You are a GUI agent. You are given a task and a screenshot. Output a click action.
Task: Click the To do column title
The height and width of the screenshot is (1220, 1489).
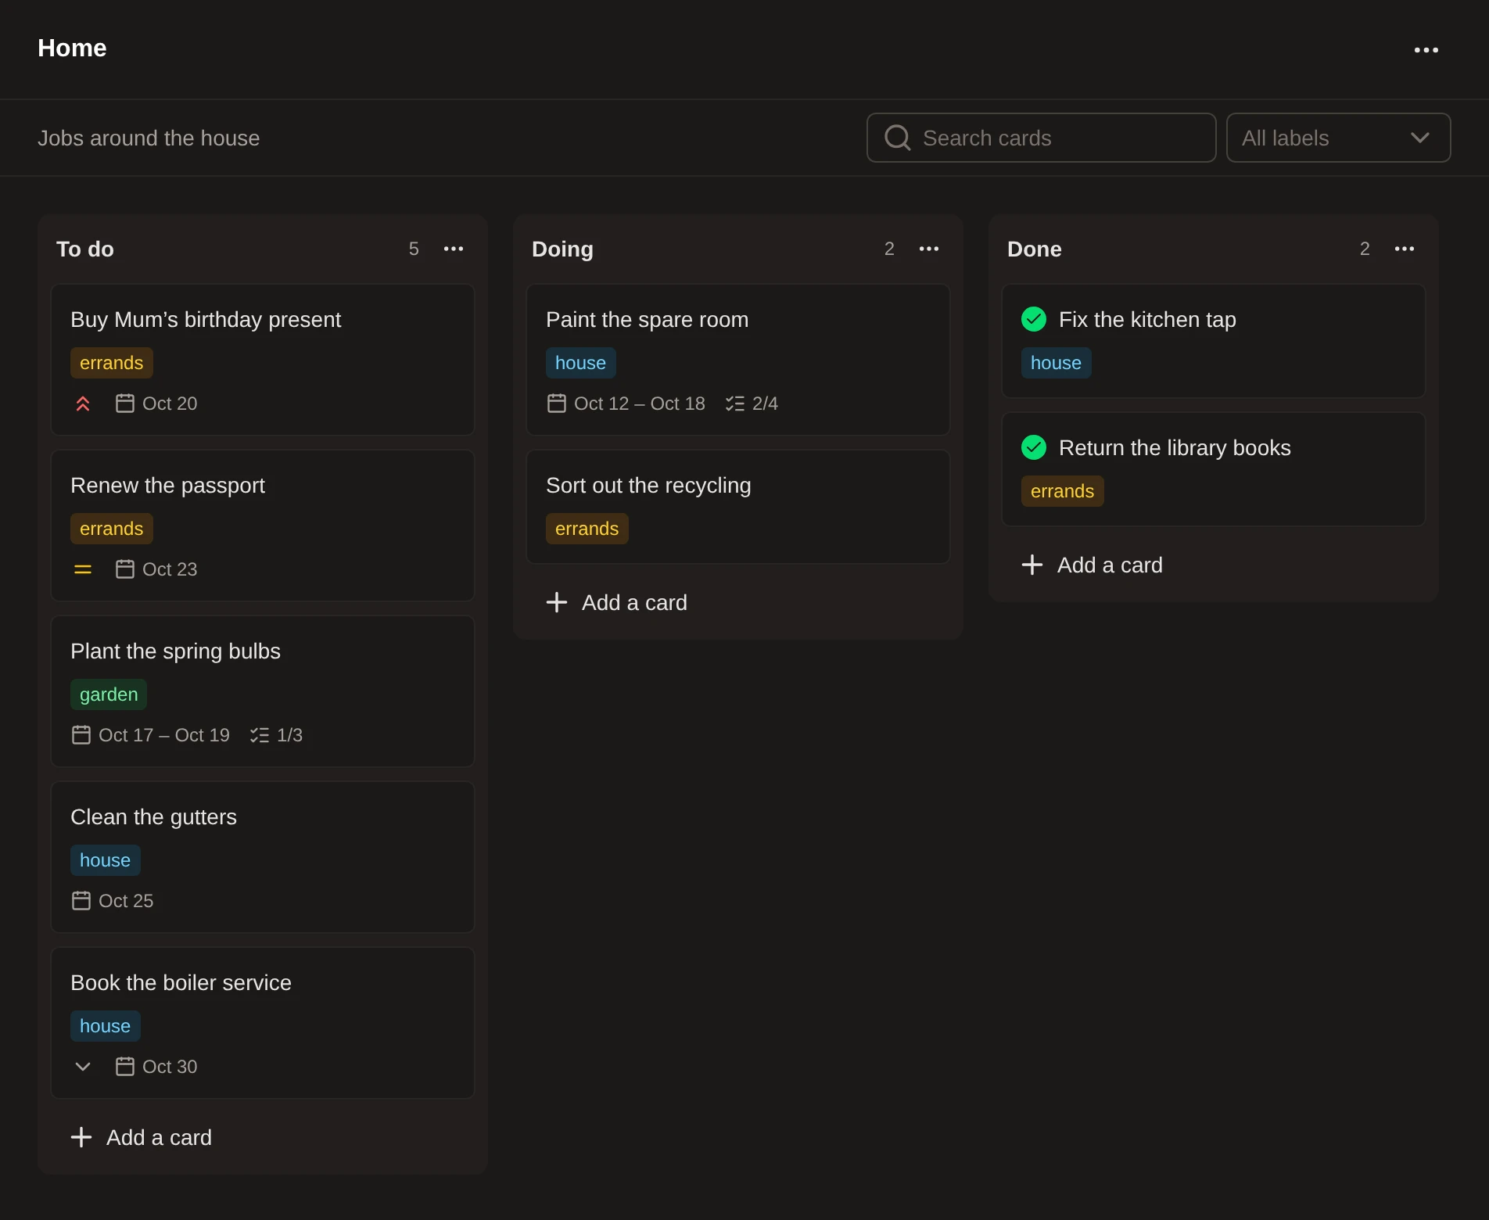click(x=85, y=249)
